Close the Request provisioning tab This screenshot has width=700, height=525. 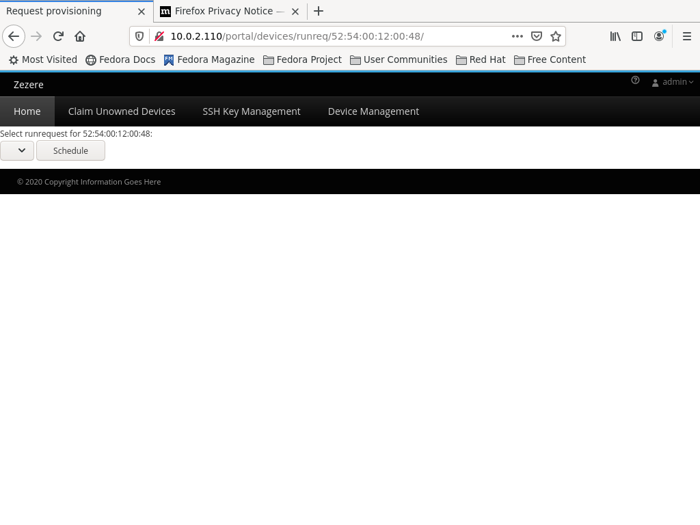point(142,12)
